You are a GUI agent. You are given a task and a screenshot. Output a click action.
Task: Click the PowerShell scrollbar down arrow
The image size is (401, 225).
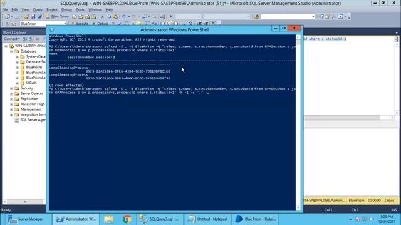[298, 207]
